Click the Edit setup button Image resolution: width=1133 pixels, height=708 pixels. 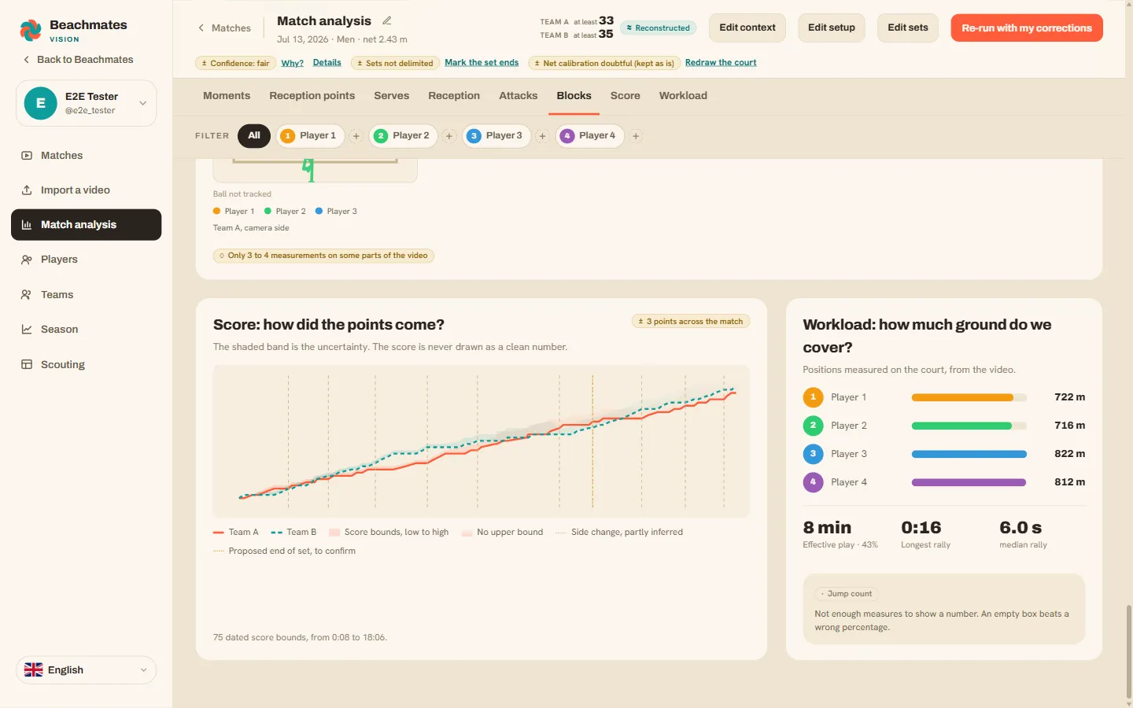pyautogui.click(x=832, y=28)
